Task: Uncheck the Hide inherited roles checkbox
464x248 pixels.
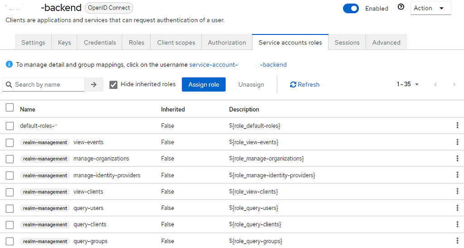Action: [x=113, y=84]
